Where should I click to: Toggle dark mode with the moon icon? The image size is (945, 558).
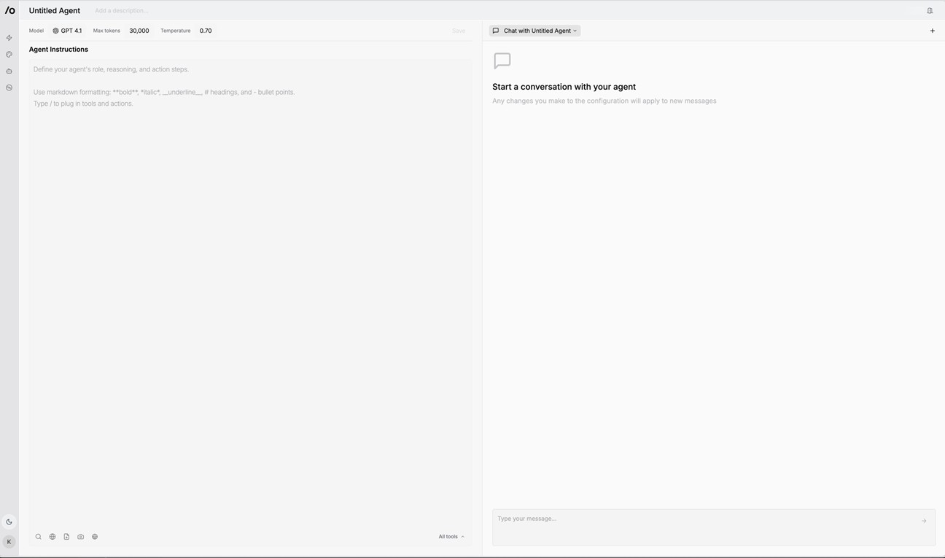pos(9,522)
